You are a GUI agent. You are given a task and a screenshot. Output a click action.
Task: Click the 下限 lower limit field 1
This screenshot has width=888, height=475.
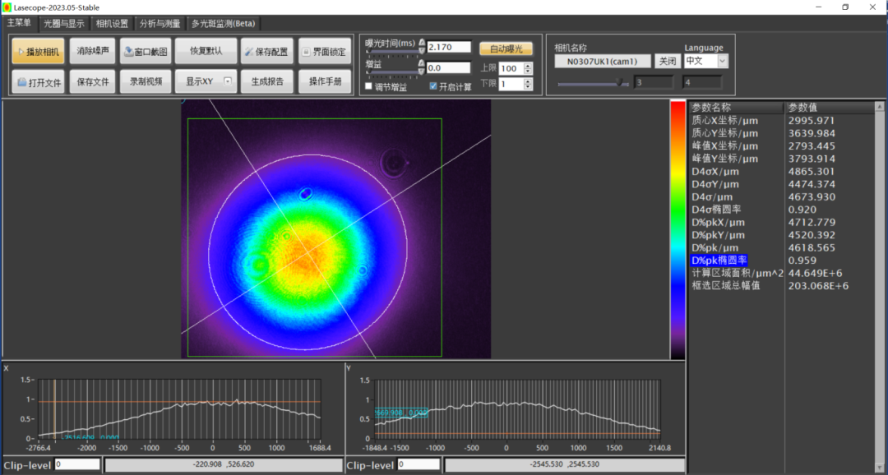tap(511, 85)
